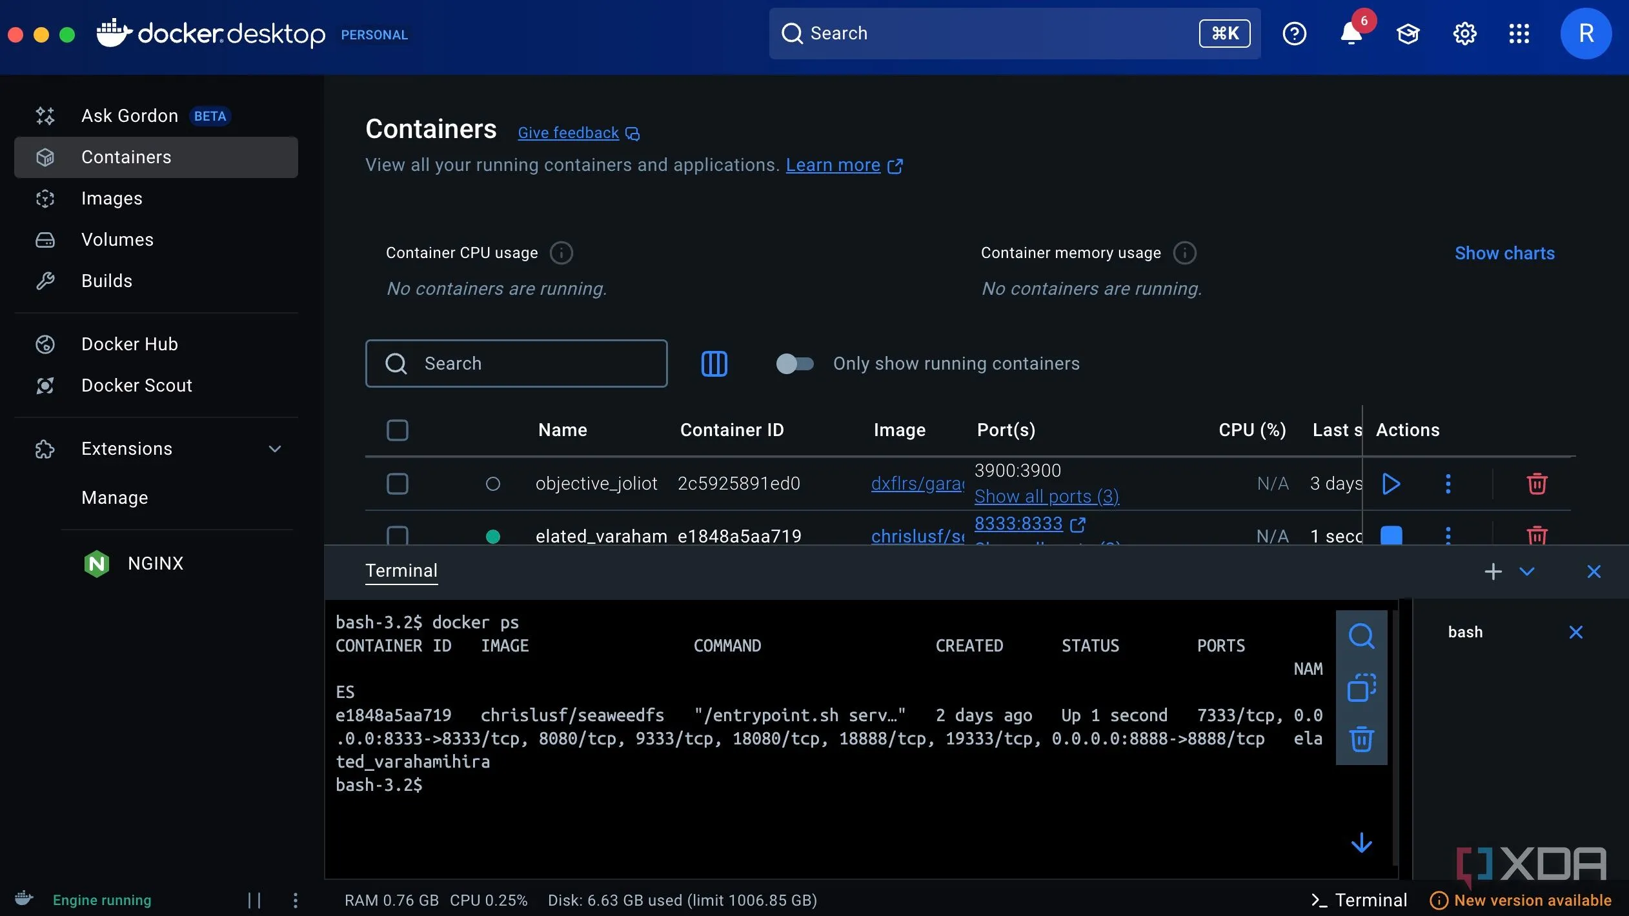
Task: Click container name elated_varaham
Action: [x=602, y=536]
